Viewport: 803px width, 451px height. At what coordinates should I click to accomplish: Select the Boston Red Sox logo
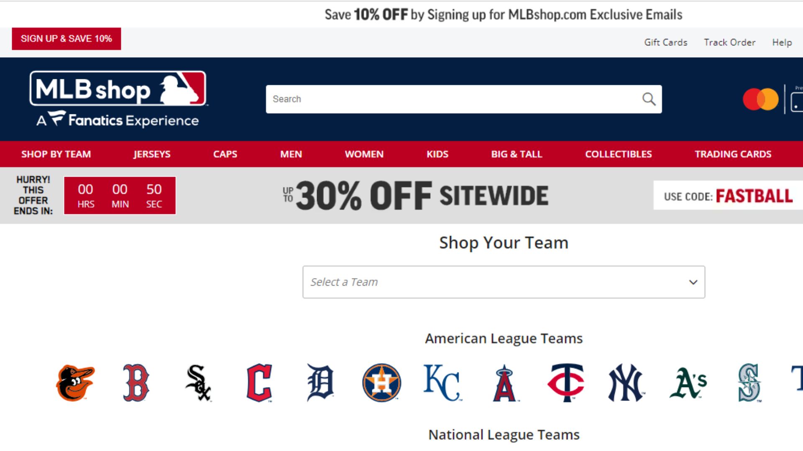pos(136,383)
